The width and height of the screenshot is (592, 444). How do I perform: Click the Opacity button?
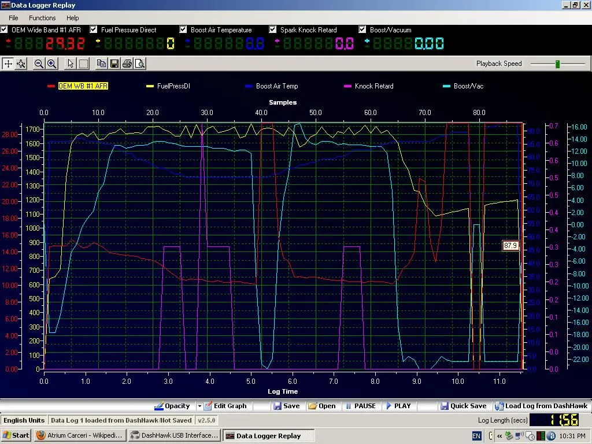tap(172, 406)
